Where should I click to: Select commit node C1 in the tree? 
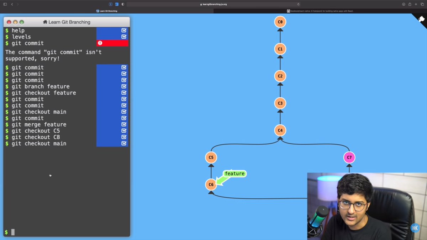click(x=280, y=49)
